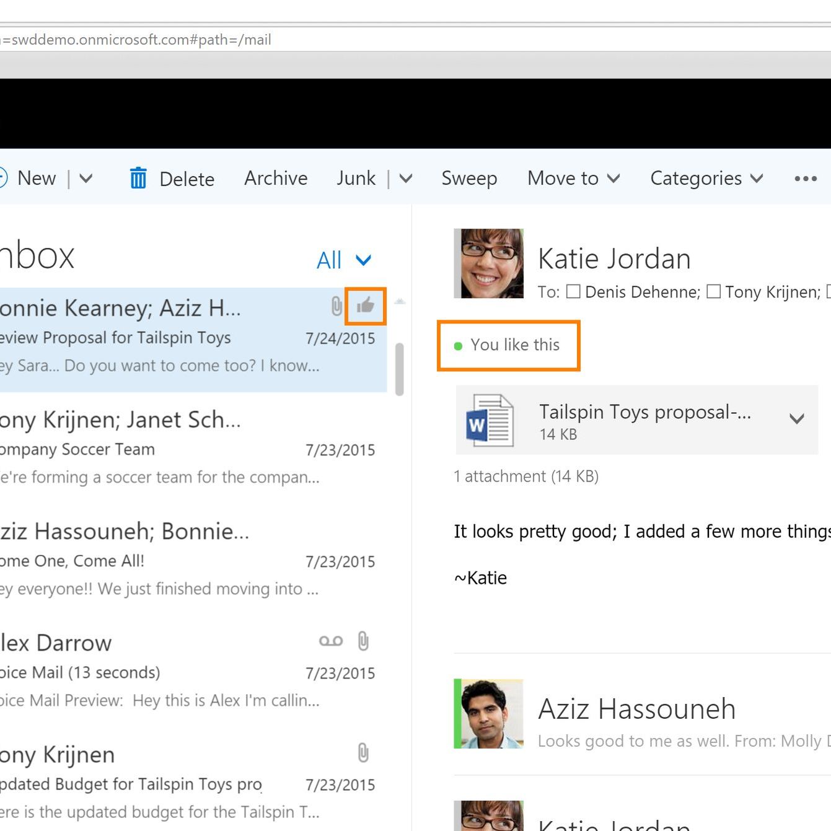This screenshot has height=831, width=831.
Task: Click the paperclip icon on Alex Darrow voicemail
Action: coord(363,641)
